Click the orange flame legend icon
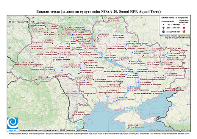This screenshot has width=197, height=139. click(x=184, y=31)
